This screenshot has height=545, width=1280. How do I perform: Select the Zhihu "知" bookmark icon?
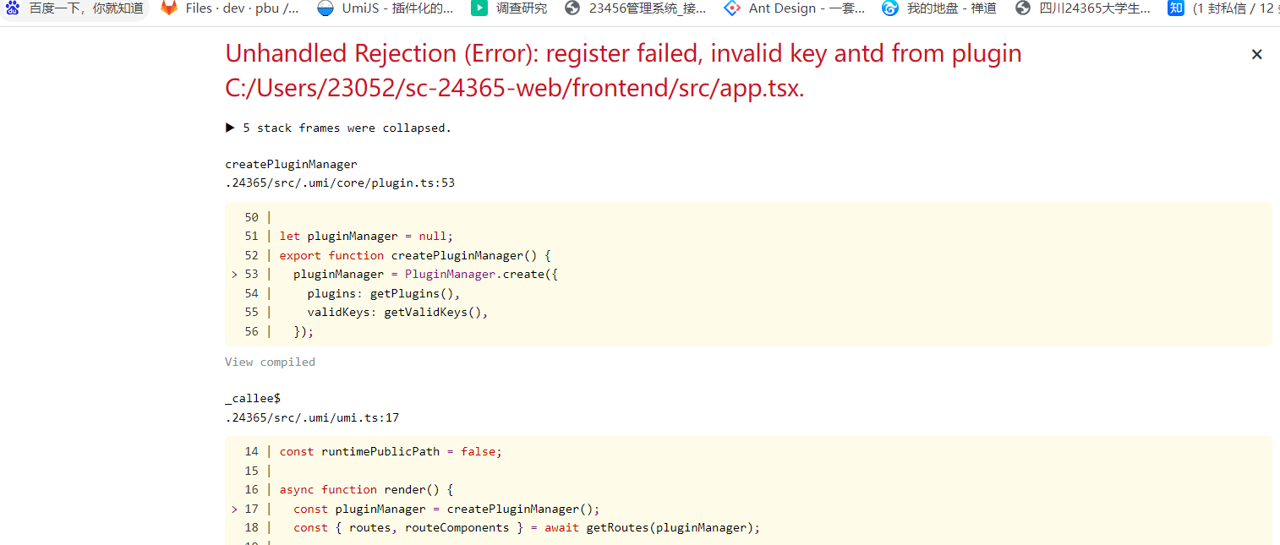[x=1175, y=8]
